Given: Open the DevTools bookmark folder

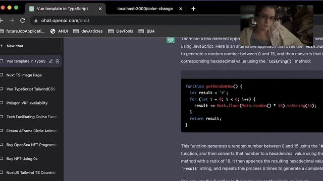Looking at the screenshot, I should (x=121, y=31).
